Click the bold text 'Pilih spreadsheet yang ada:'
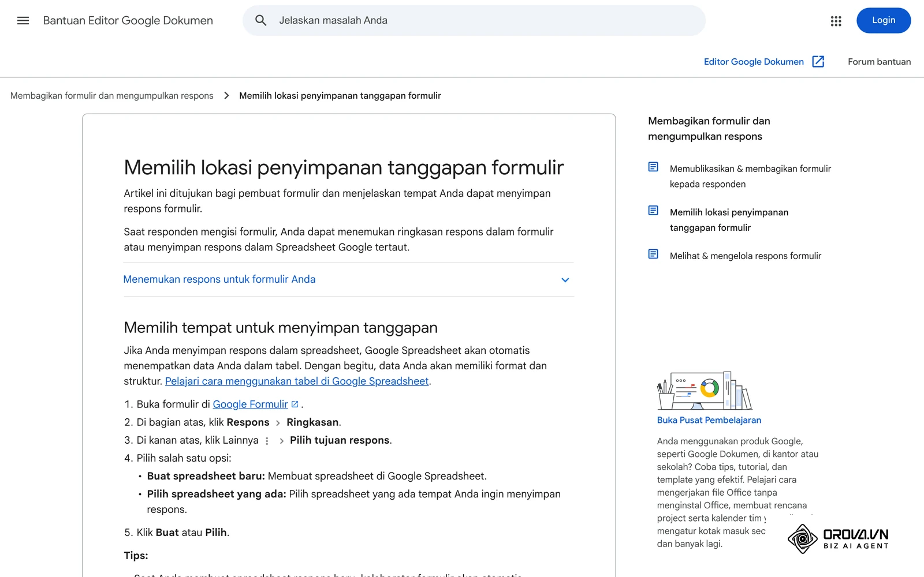924x577 pixels. tap(217, 494)
